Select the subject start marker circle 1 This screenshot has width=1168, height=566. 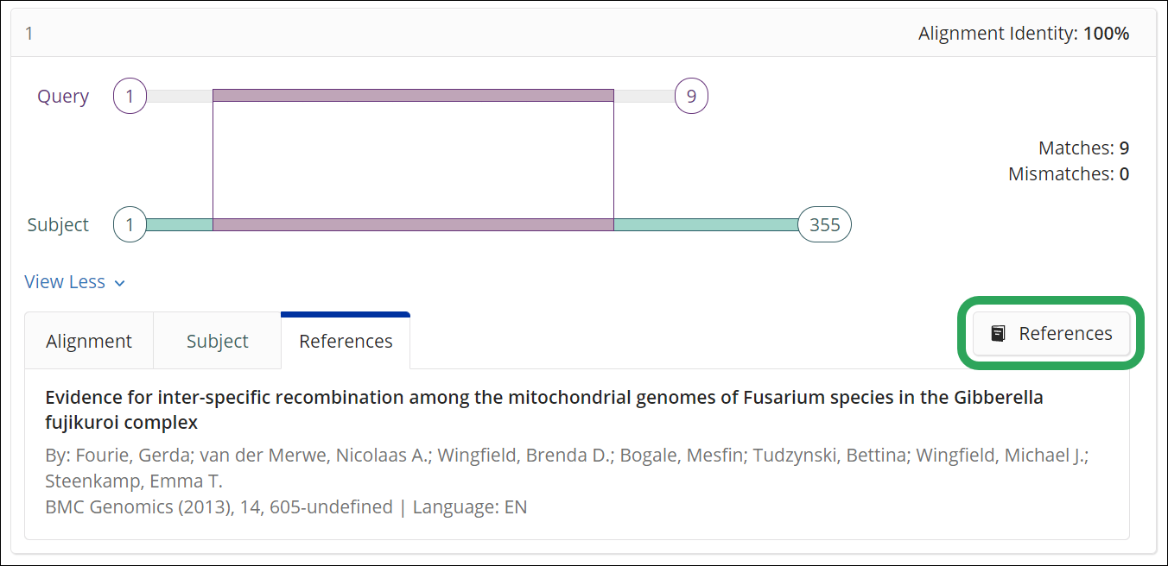(x=130, y=224)
